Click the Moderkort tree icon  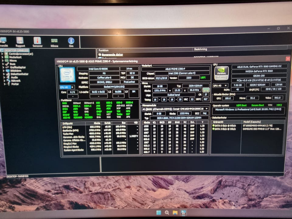click(x=6, y=57)
